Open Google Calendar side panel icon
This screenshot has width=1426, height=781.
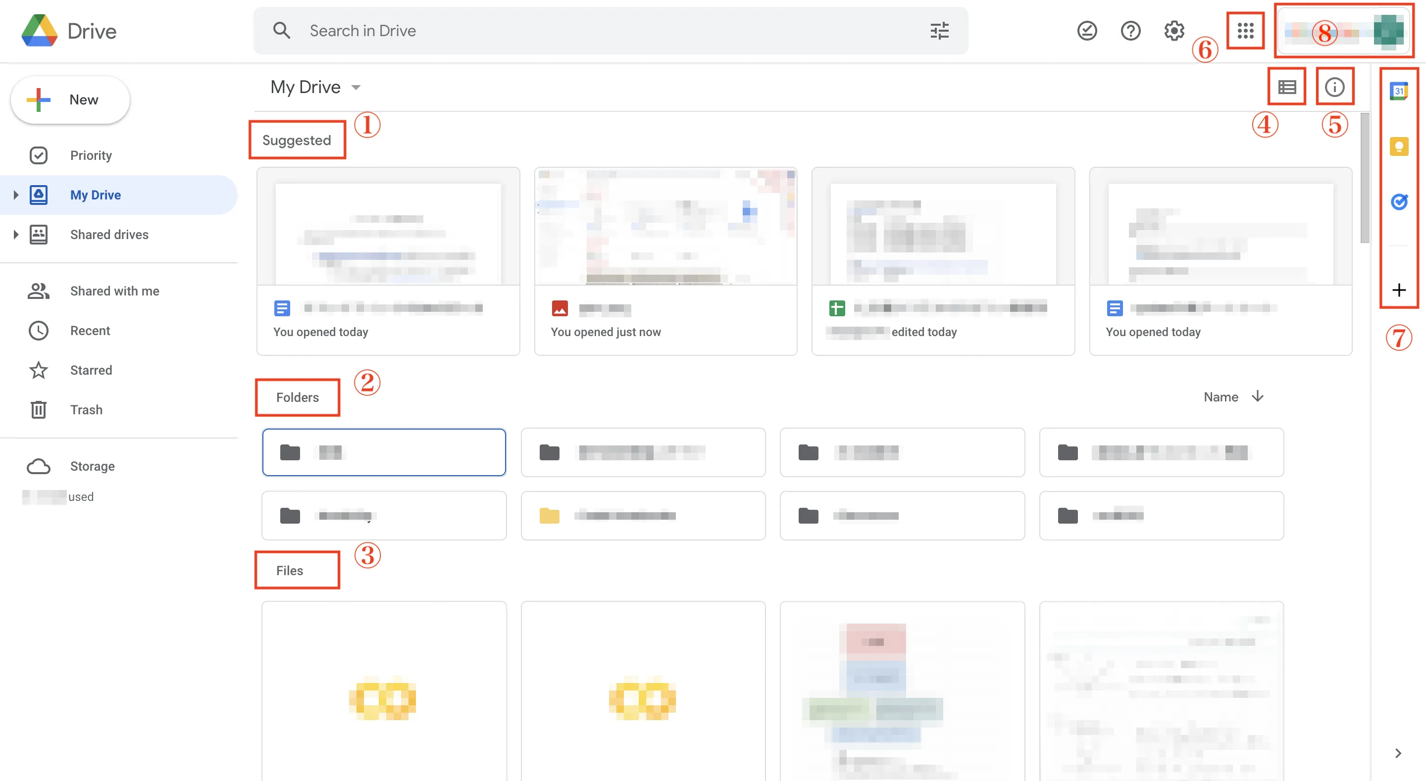(x=1398, y=91)
